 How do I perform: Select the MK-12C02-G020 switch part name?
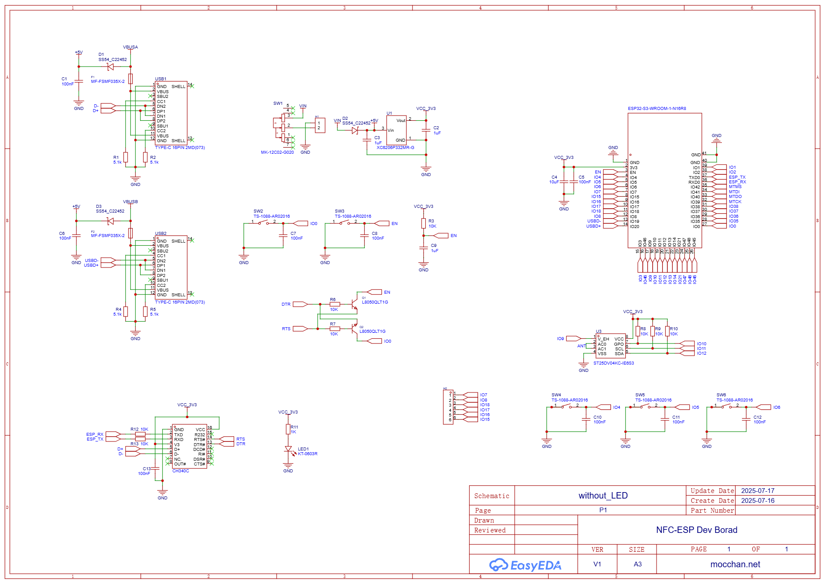pos(277,152)
